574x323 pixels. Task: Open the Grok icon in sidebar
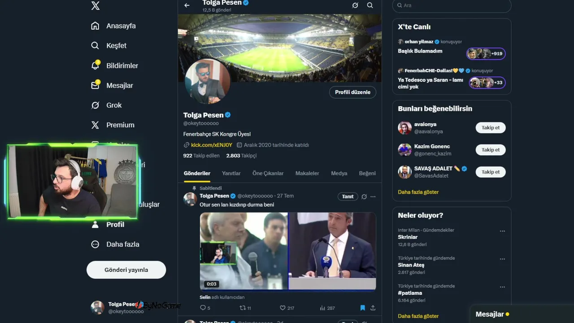(x=95, y=105)
